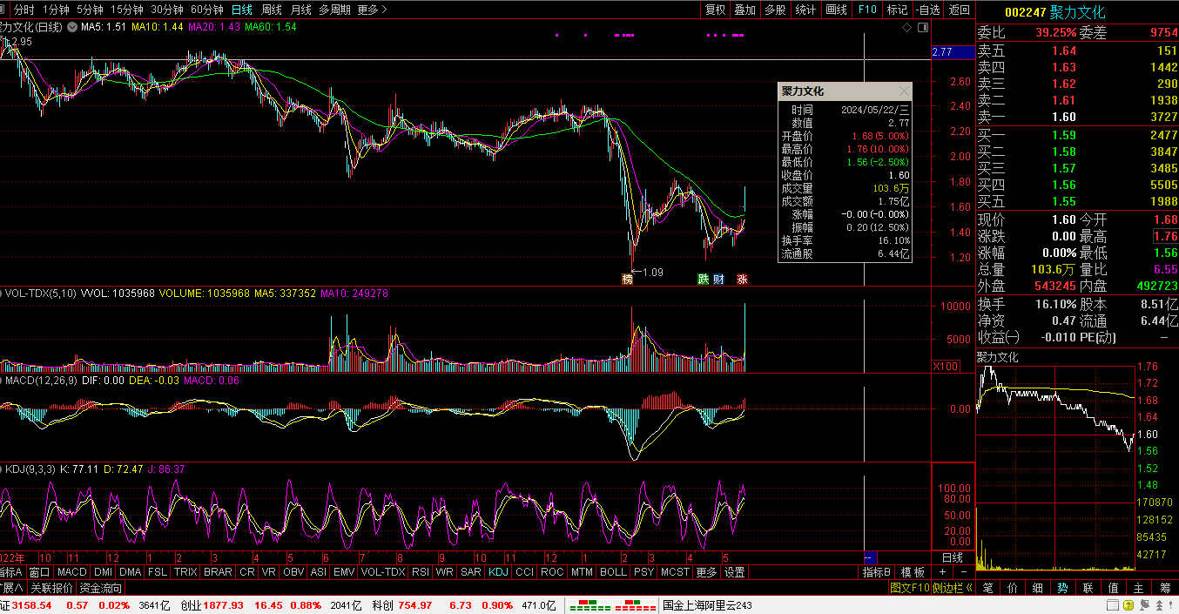The image size is (1179, 614).
Task: Open 设置 indicator settings
Action: pos(735,572)
